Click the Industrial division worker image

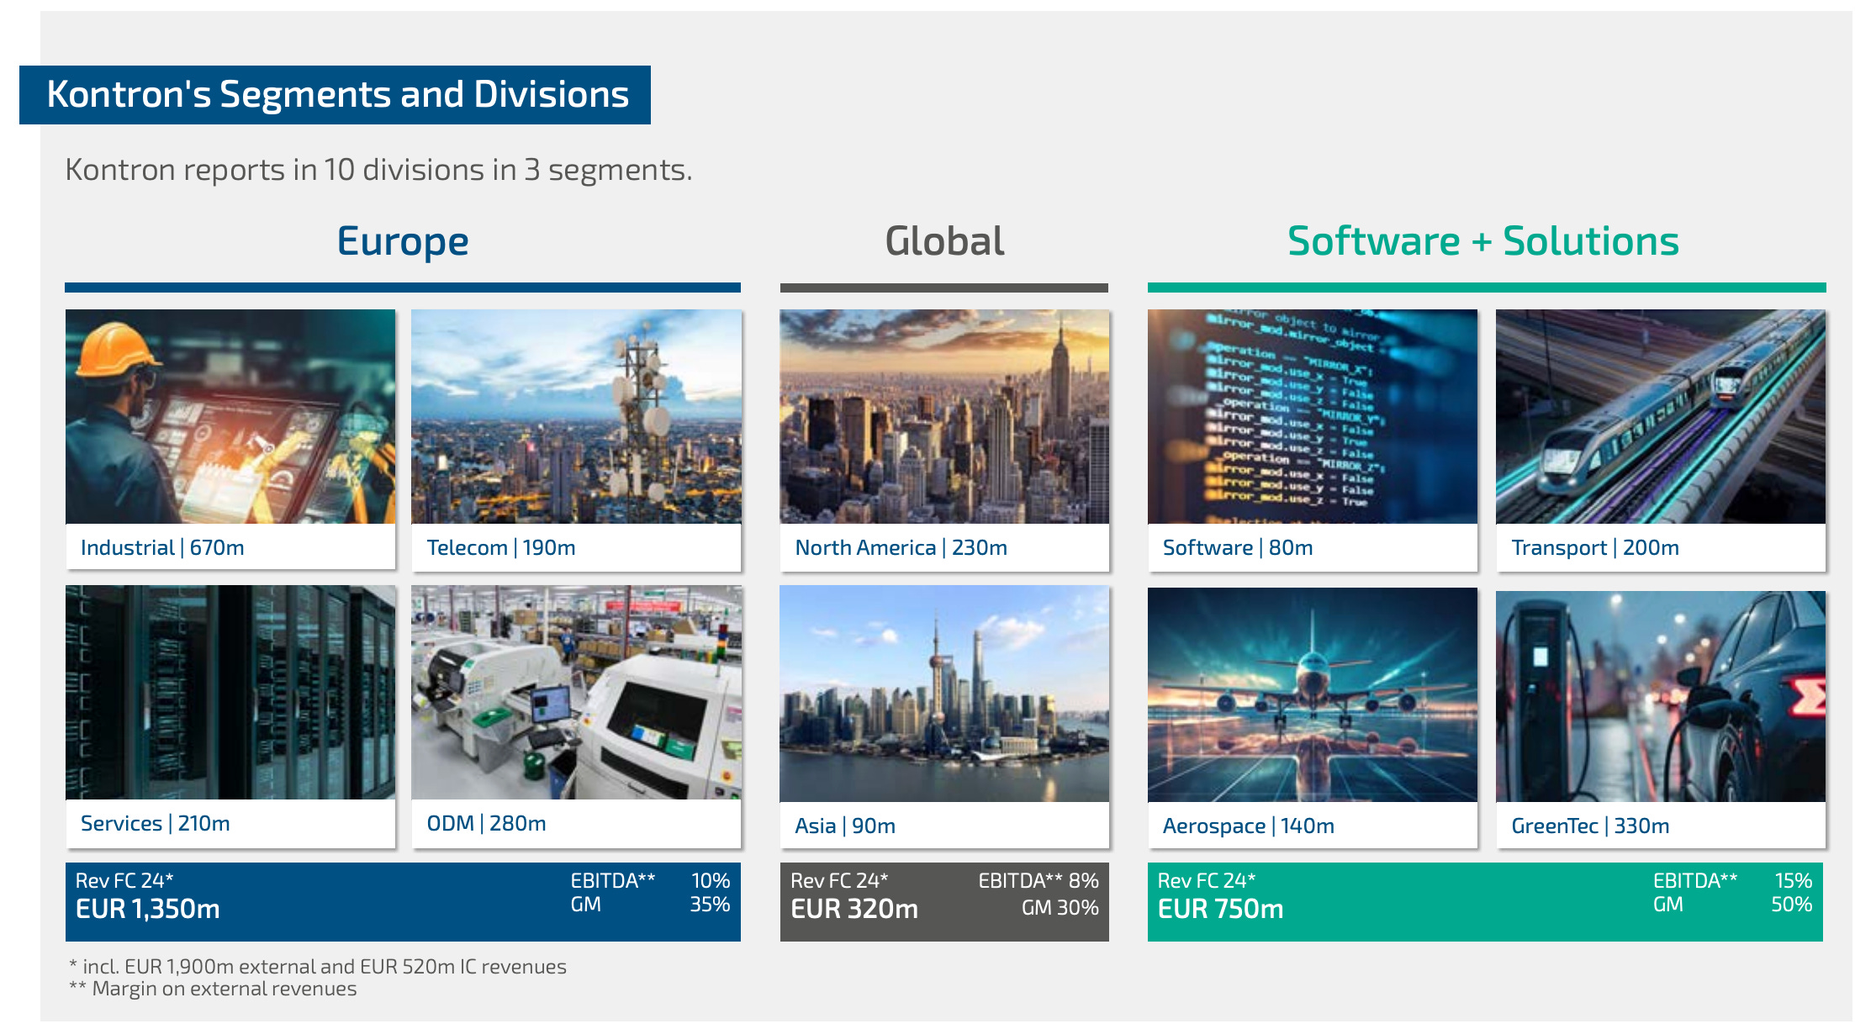point(230,416)
